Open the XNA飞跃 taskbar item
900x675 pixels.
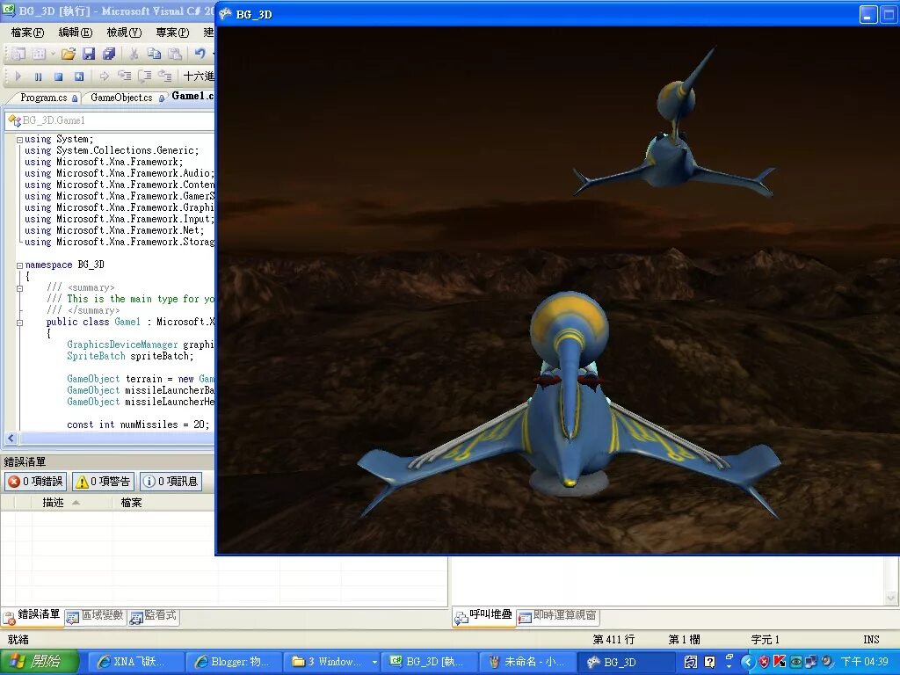pos(137,662)
